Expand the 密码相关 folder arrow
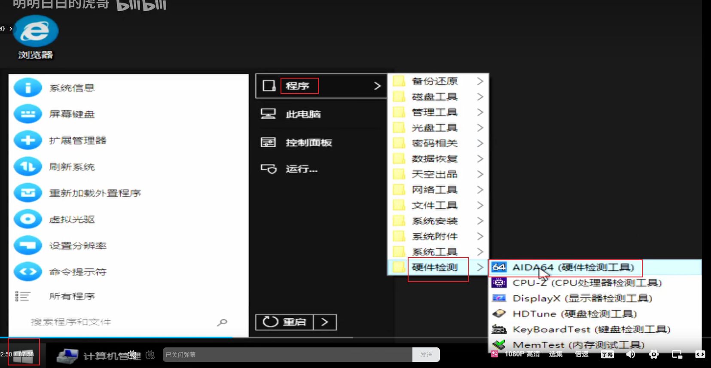 coord(480,143)
